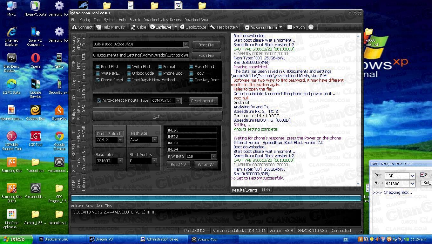Image resolution: width=432 pixels, height=244 pixels.
Task: Open Download Latest Drivers menu
Action: [162, 20]
